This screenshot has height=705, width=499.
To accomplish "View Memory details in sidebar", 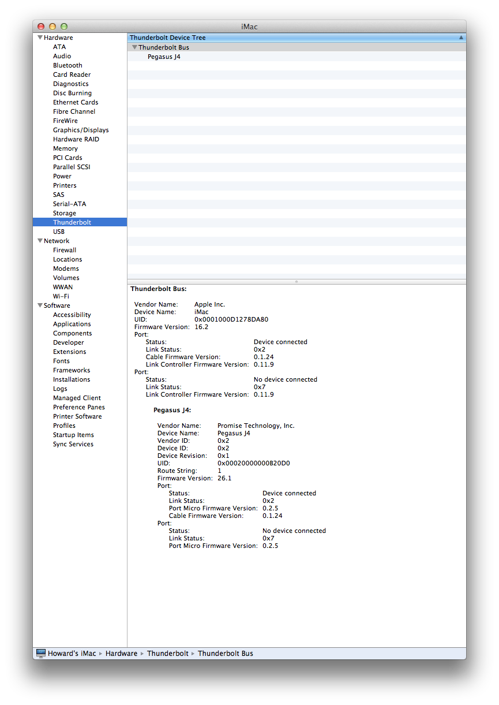I will pyautogui.click(x=65, y=148).
